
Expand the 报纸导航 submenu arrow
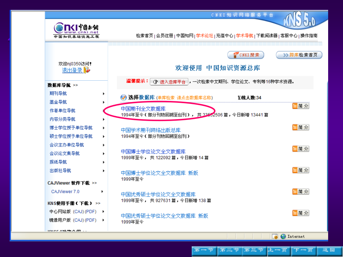click(x=104, y=162)
